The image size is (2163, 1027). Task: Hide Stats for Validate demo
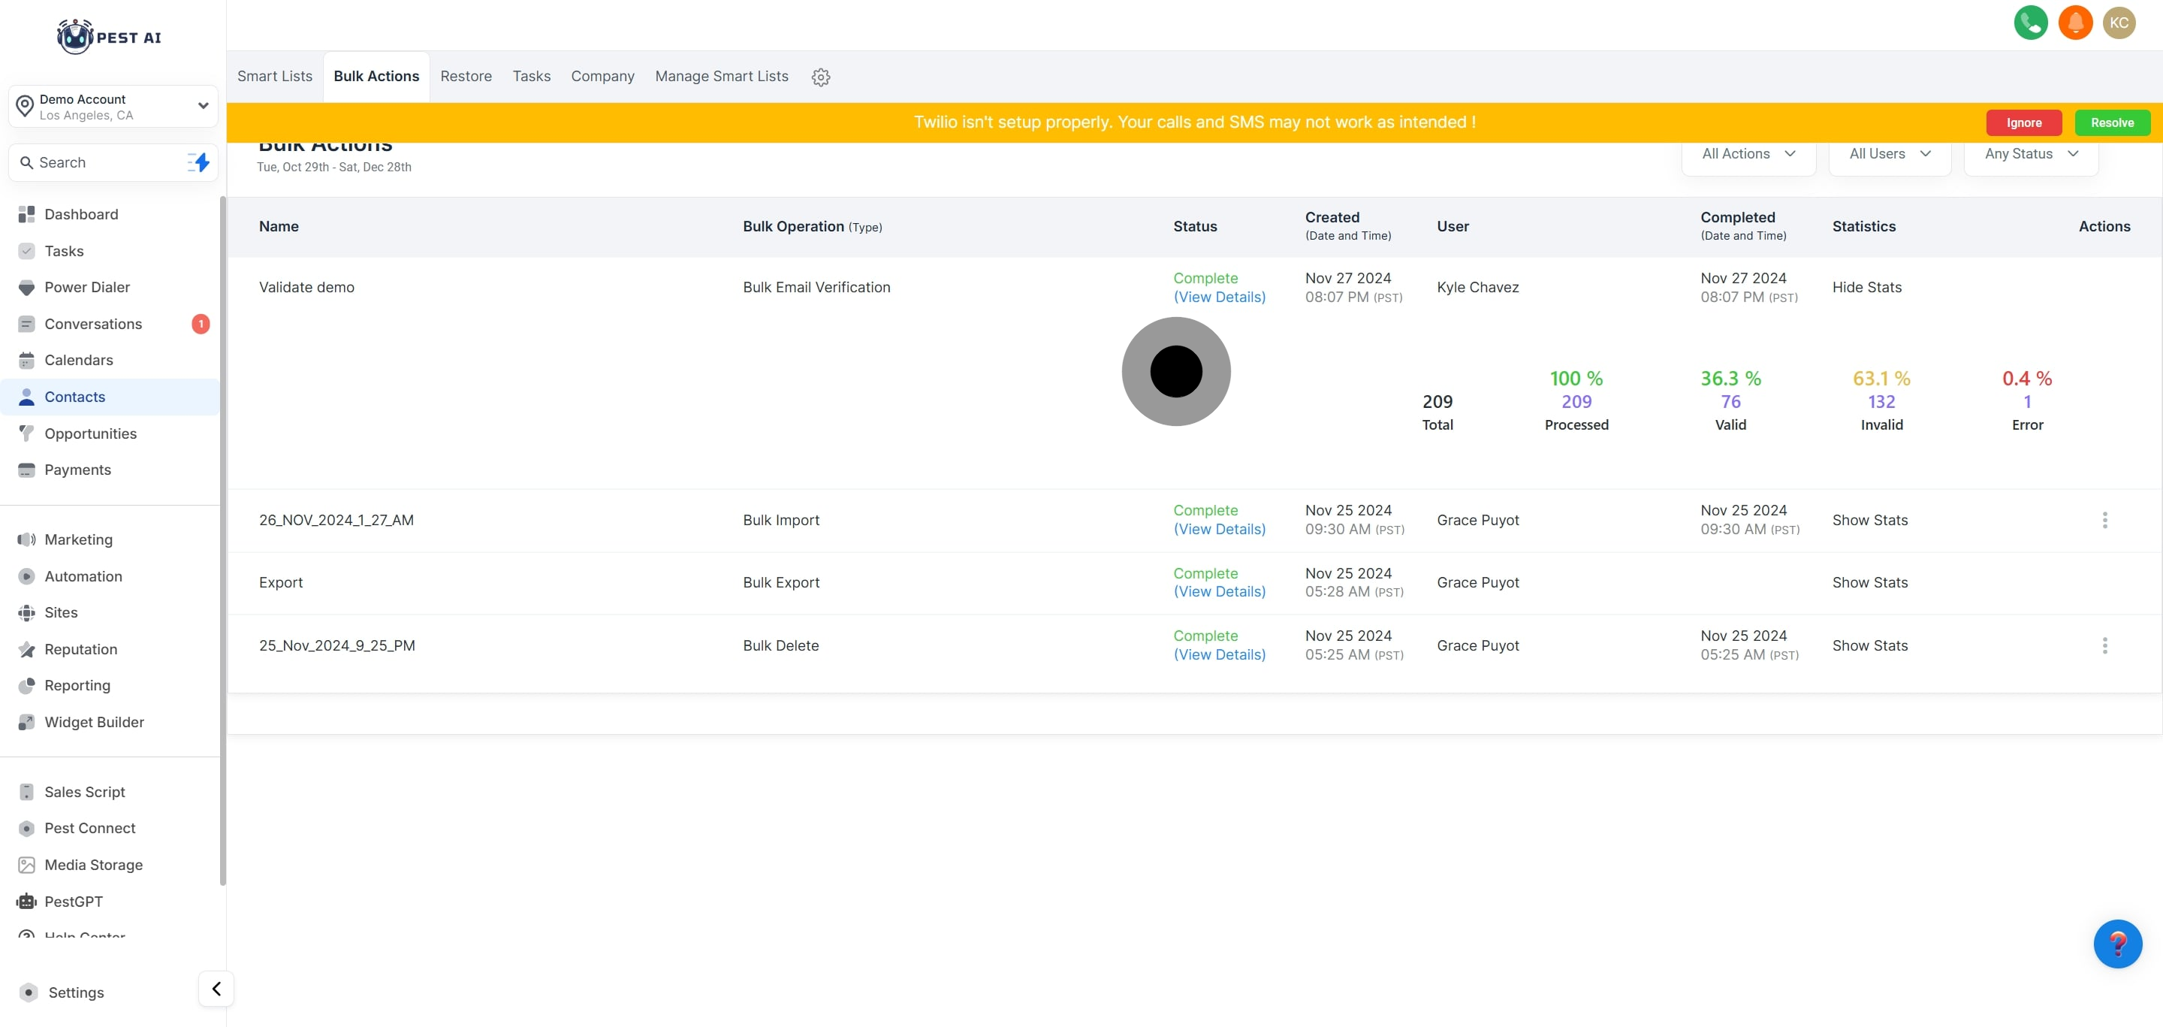[x=1866, y=287]
